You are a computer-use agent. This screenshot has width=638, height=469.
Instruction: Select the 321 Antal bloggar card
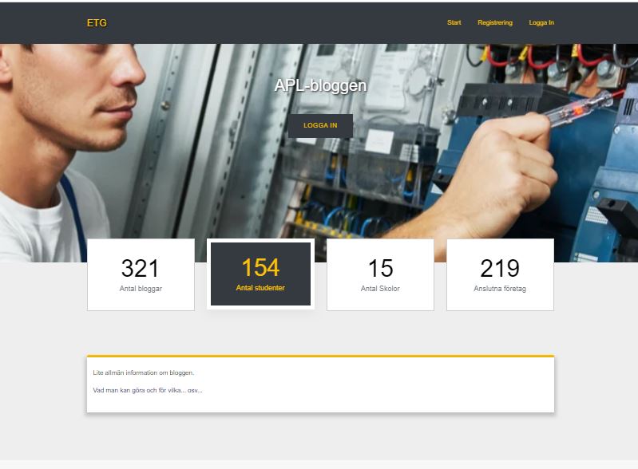click(x=141, y=274)
